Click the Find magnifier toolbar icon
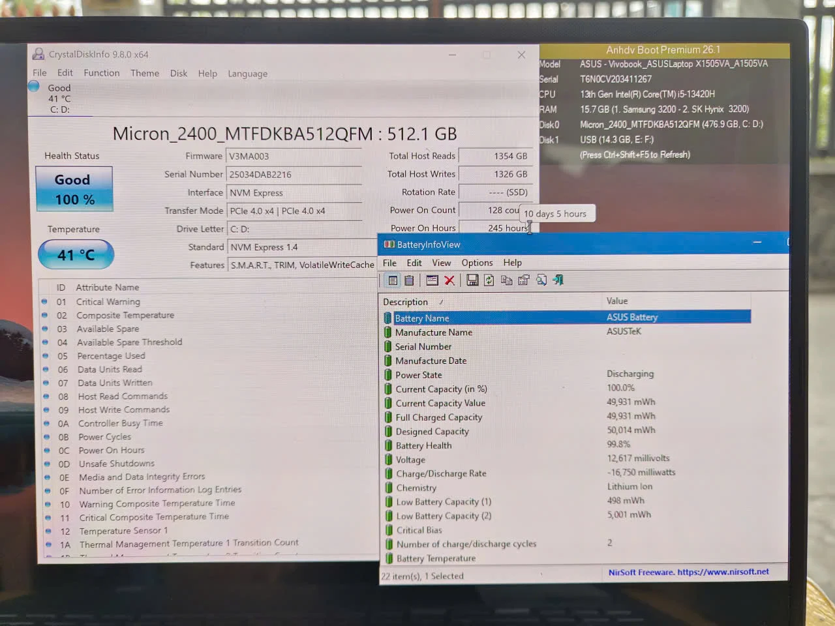Screen dimensions: 835x626 click(541, 280)
